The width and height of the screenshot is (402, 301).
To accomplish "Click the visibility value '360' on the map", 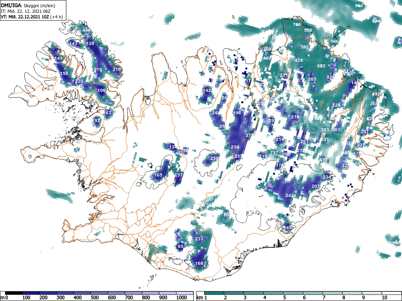I will (267, 49).
